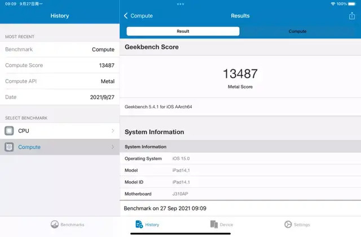Tap the Wi-Fi status icon

[333, 4]
